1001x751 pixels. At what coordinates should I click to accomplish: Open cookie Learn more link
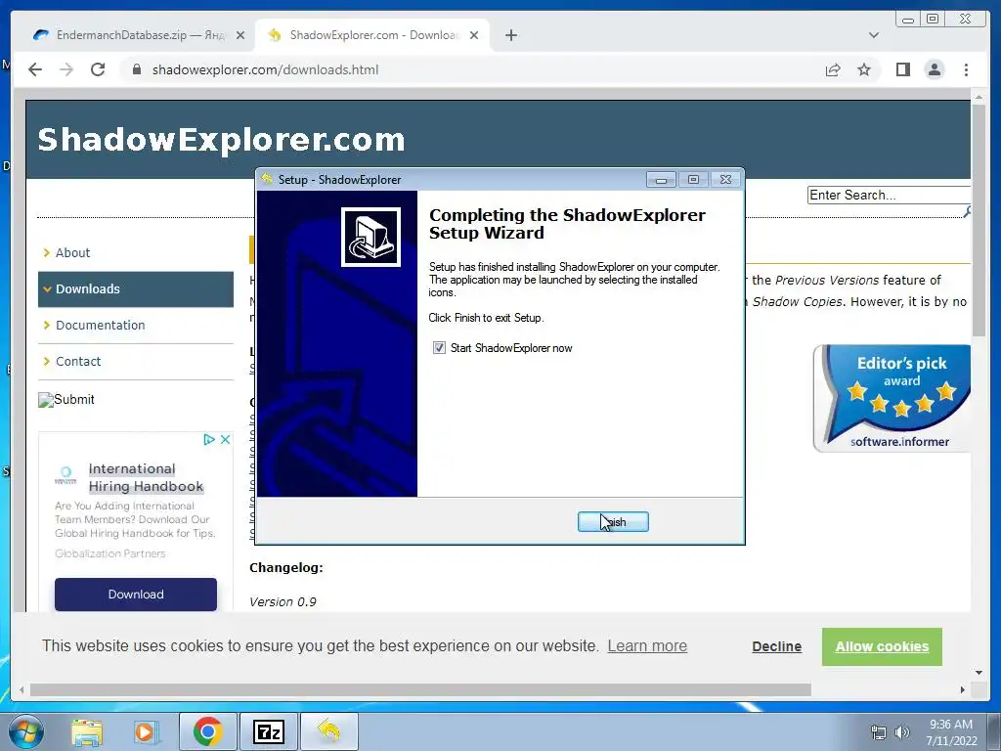point(647,646)
